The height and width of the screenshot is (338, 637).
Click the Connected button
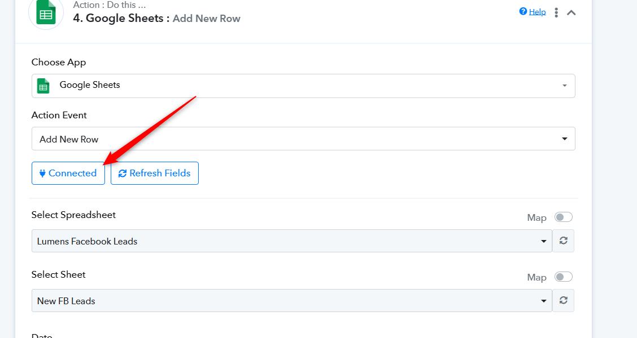[68, 173]
